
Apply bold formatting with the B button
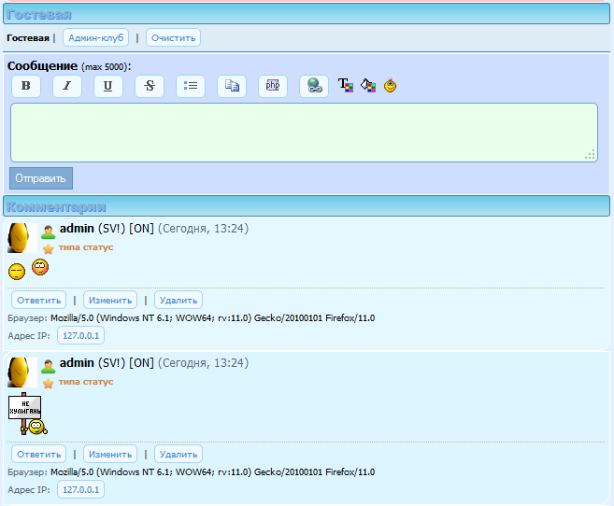coord(26,86)
